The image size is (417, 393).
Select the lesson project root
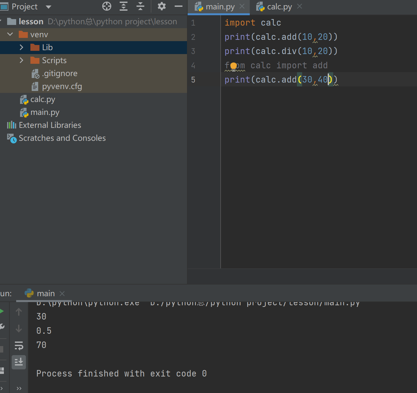[31, 21]
